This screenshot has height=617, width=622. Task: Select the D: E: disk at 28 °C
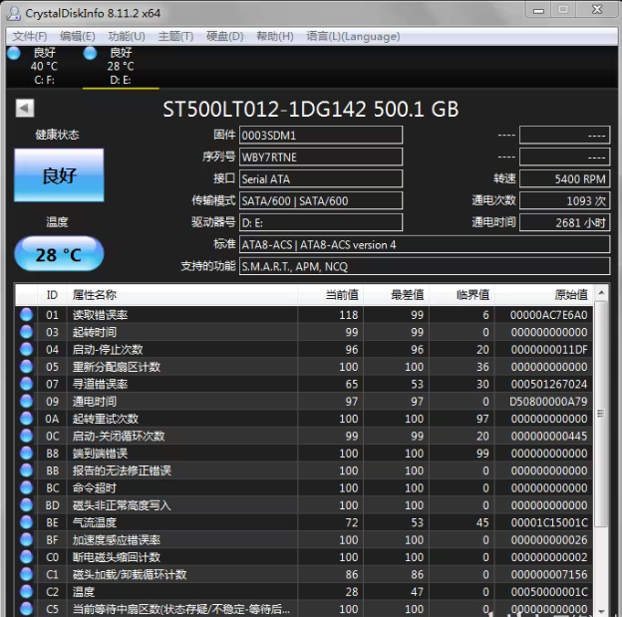121,66
